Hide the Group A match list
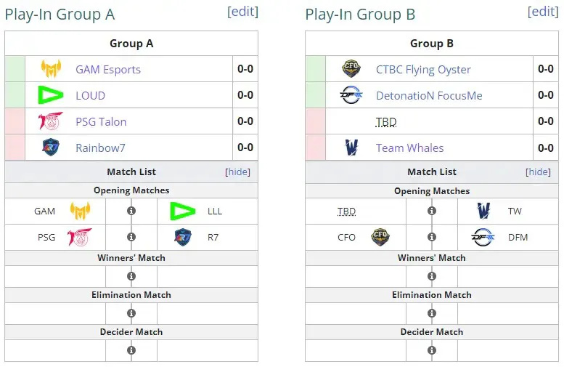The width and height of the screenshot is (564, 367). tap(237, 172)
